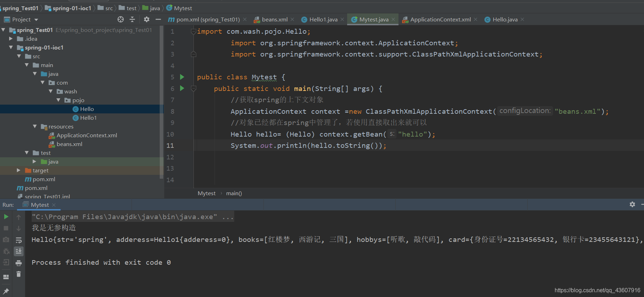Click the main() breadcrumb in the editor footer
Image resolution: width=644 pixels, height=297 pixels.
coord(234,193)
